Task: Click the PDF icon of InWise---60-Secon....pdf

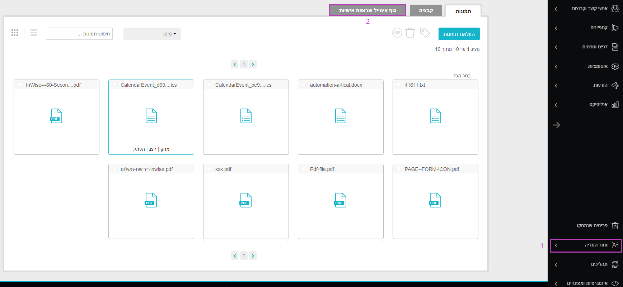Action: (56, 116)
